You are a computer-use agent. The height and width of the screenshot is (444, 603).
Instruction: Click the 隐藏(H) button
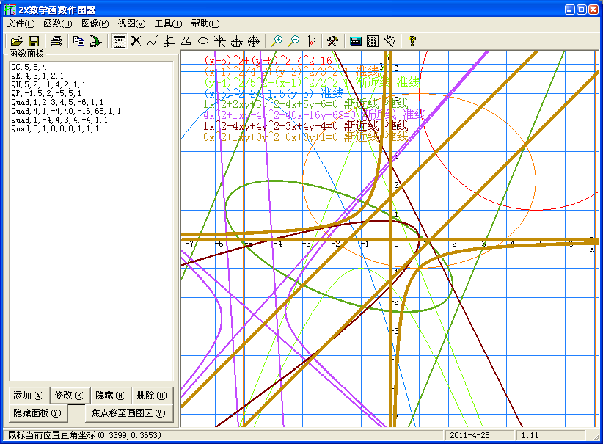pyautogui.click(x=111, y=395)
